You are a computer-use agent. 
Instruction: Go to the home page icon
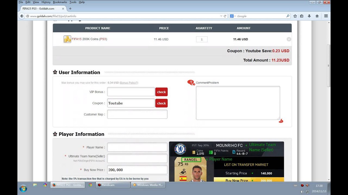(x=317, y=16)
